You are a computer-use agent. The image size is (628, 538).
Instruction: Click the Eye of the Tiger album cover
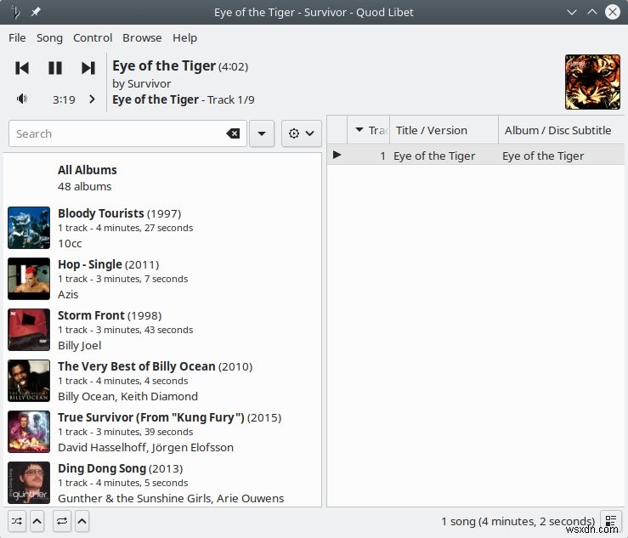tap(592, 82)
